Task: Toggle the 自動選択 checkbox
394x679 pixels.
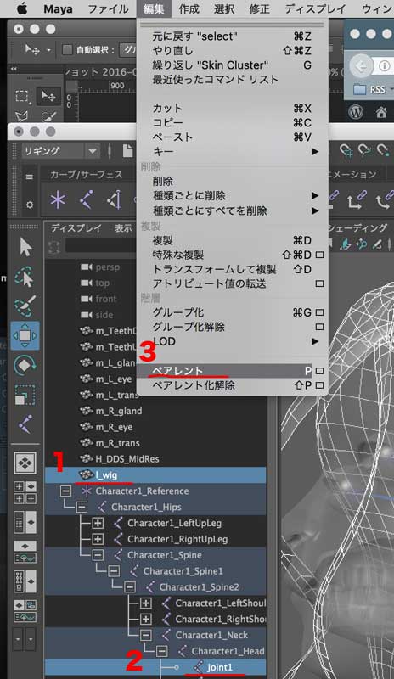Action: pyautogui.click(x=67, y=50)
